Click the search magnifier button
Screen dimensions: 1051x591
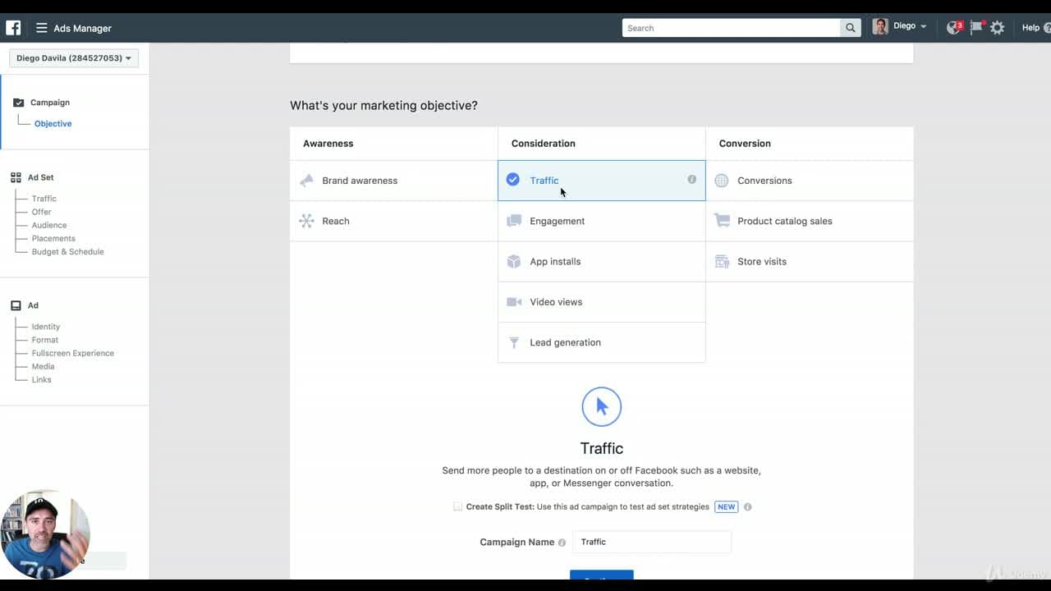[x=851, y=28]
